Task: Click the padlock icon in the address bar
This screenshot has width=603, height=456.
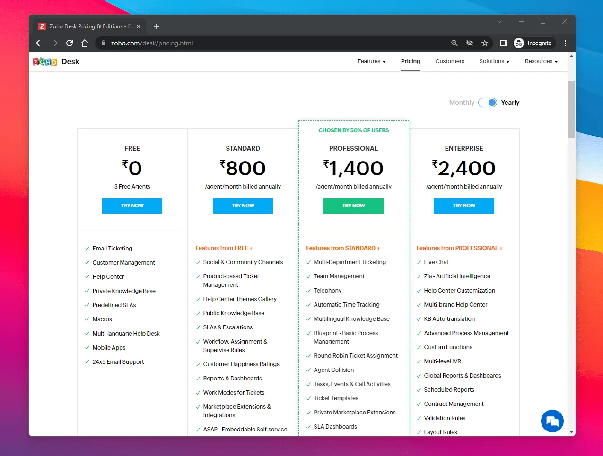Action: (103, 43)
